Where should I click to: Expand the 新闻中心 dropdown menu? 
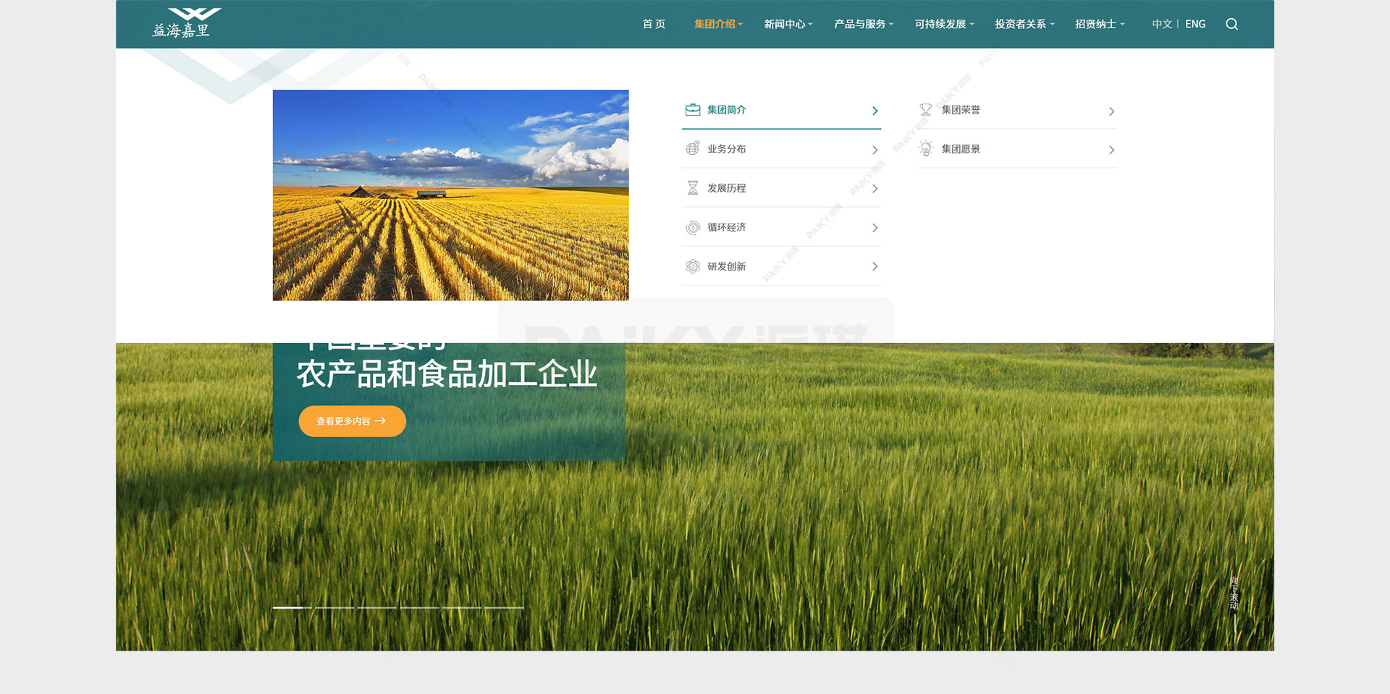788,25
